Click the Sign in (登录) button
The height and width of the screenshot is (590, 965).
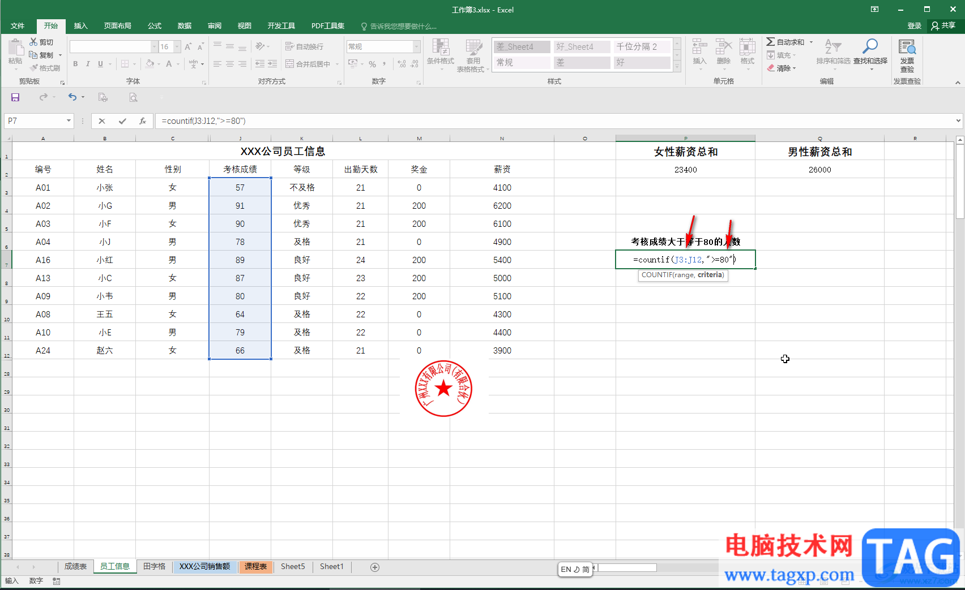tap(915, 26)
